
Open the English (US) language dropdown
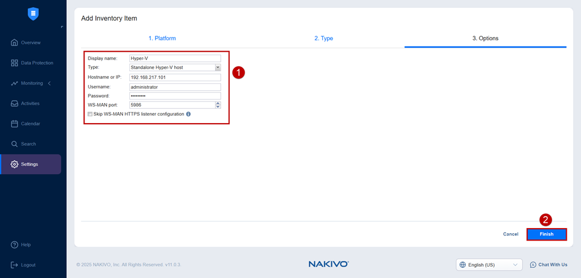489,264
